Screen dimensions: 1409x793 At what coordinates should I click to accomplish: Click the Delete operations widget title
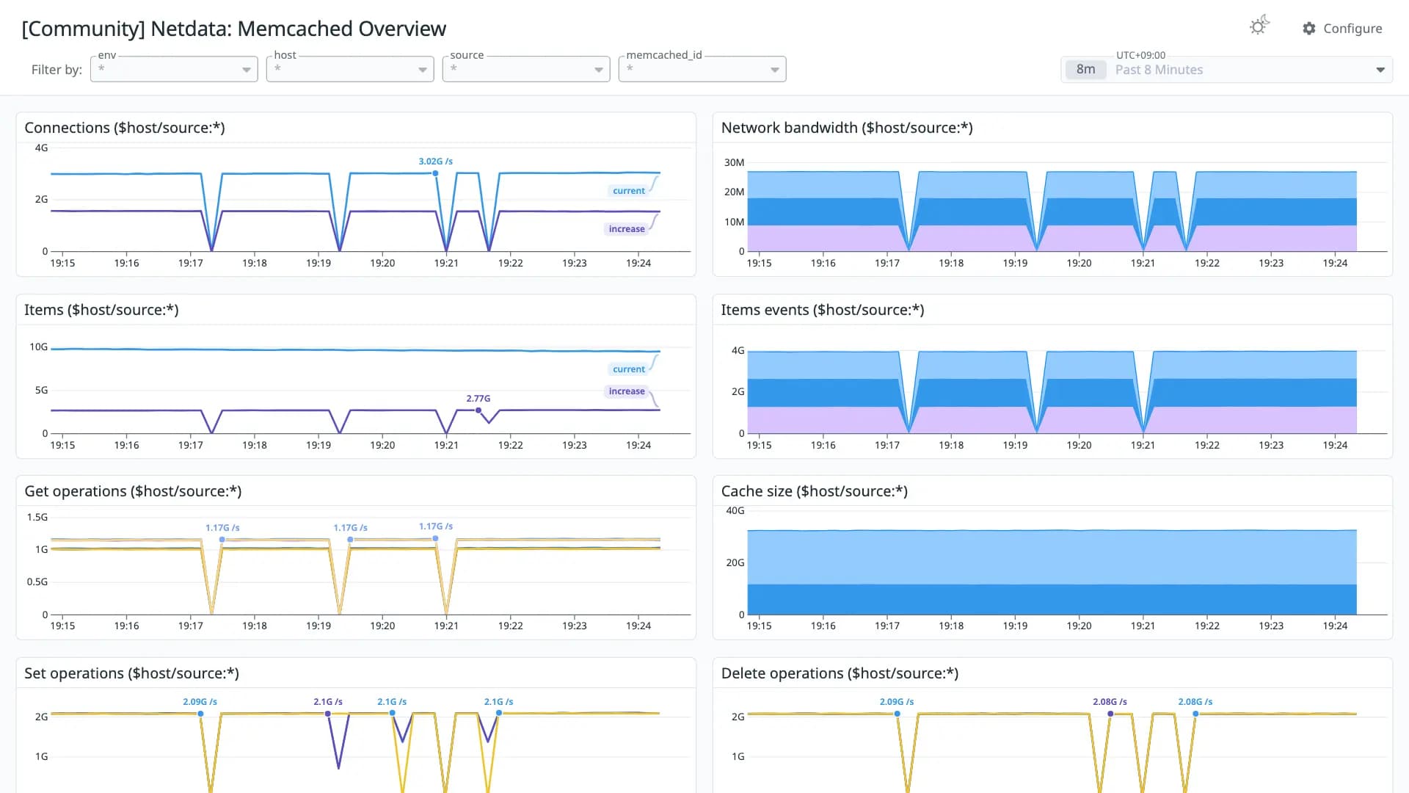(x=840, y=673)
